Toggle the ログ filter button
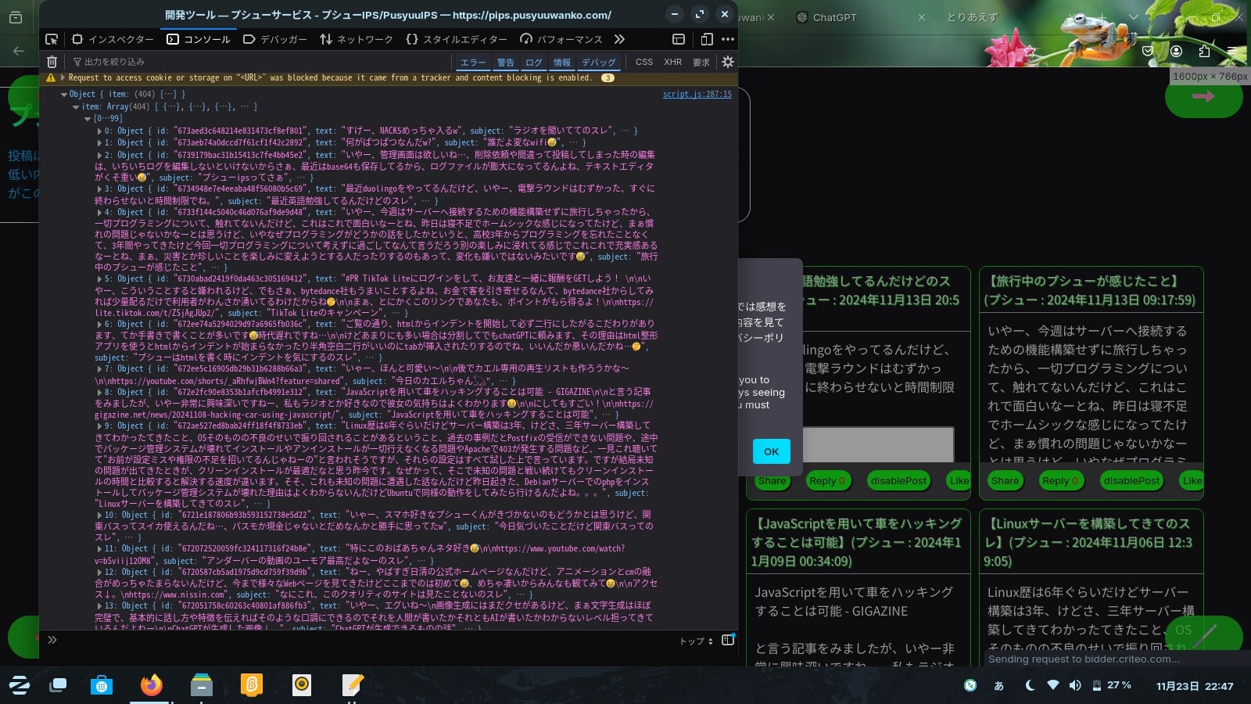This screenshot has height=704, width=1251. 534,62
